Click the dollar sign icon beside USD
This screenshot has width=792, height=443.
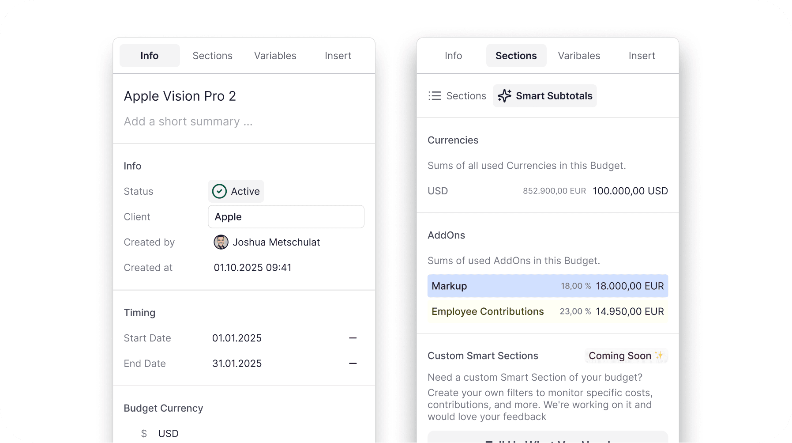tap(144, 434)
